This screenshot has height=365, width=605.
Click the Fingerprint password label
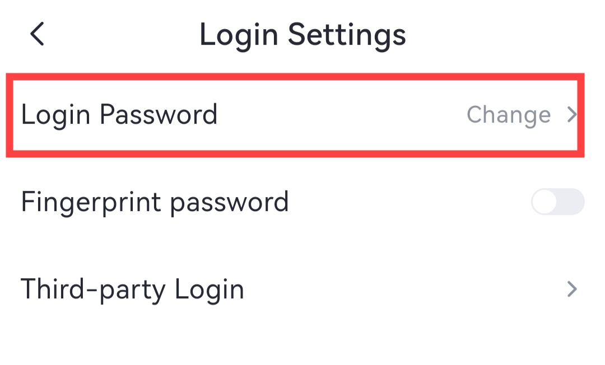click(x=155, y=202)
